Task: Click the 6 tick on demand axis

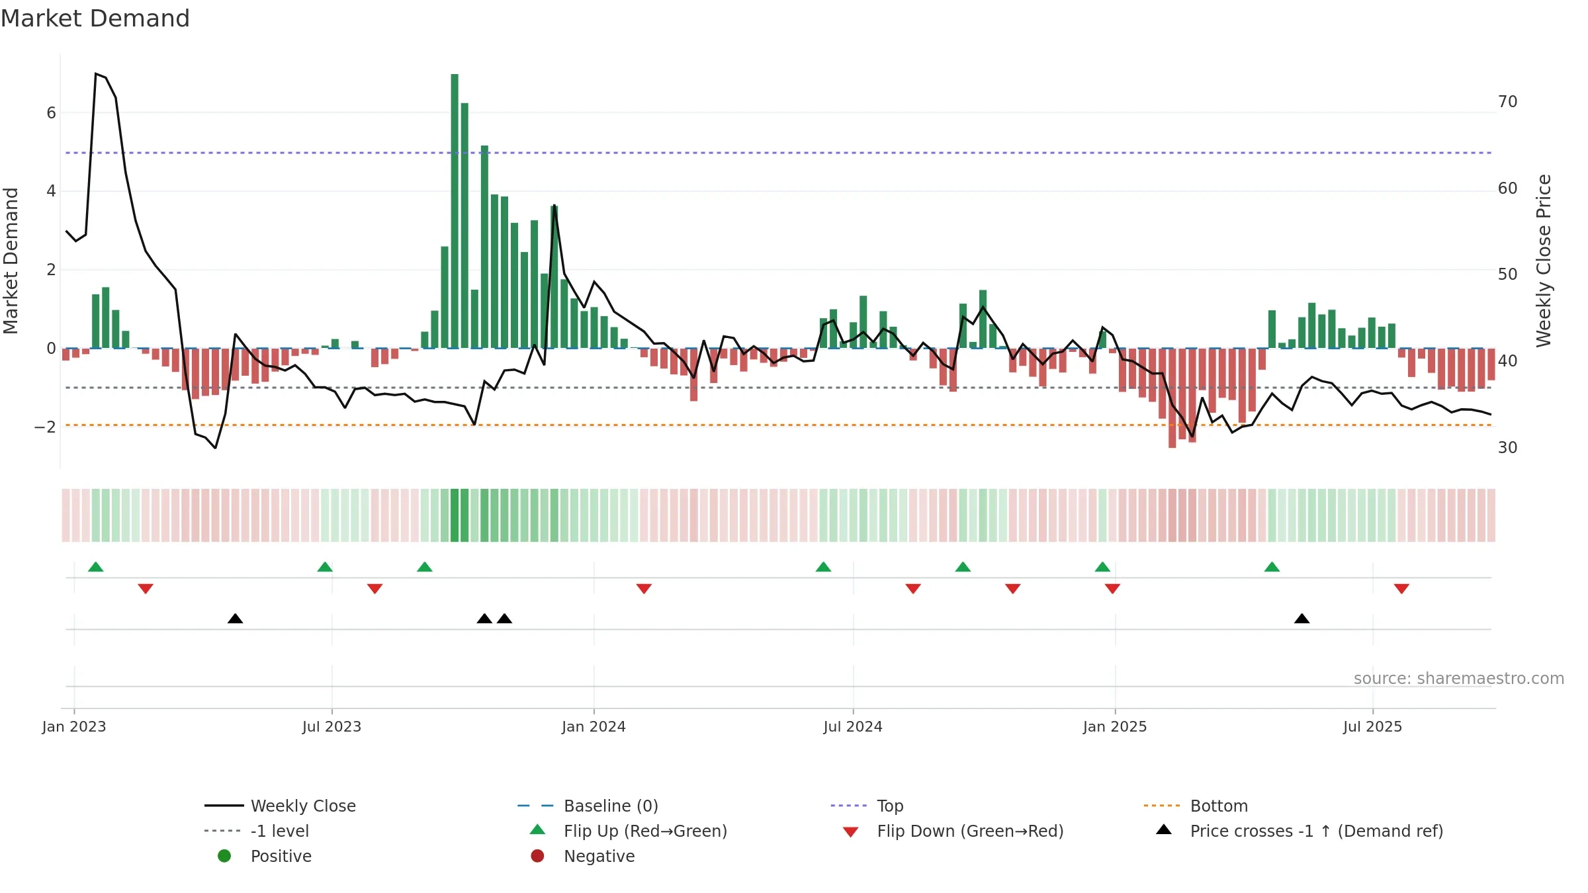Action: click(x=51, y=113)
